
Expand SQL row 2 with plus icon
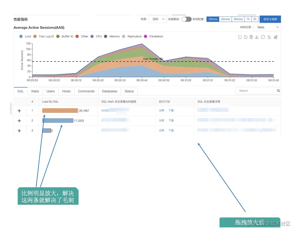pos(19,121)
